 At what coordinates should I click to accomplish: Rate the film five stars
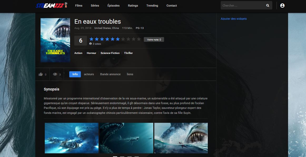[112, 39]
